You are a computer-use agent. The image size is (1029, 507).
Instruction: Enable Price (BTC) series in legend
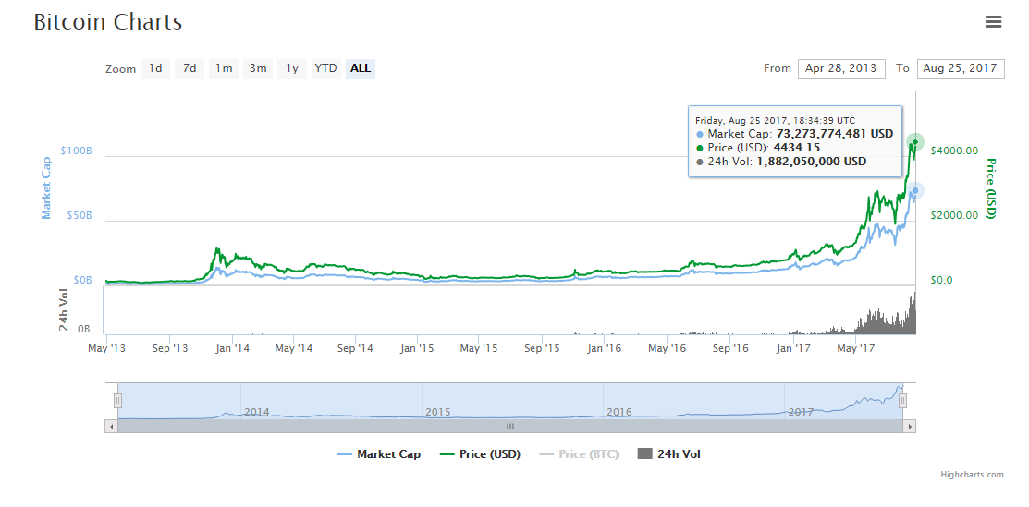[x=579, y=453]
